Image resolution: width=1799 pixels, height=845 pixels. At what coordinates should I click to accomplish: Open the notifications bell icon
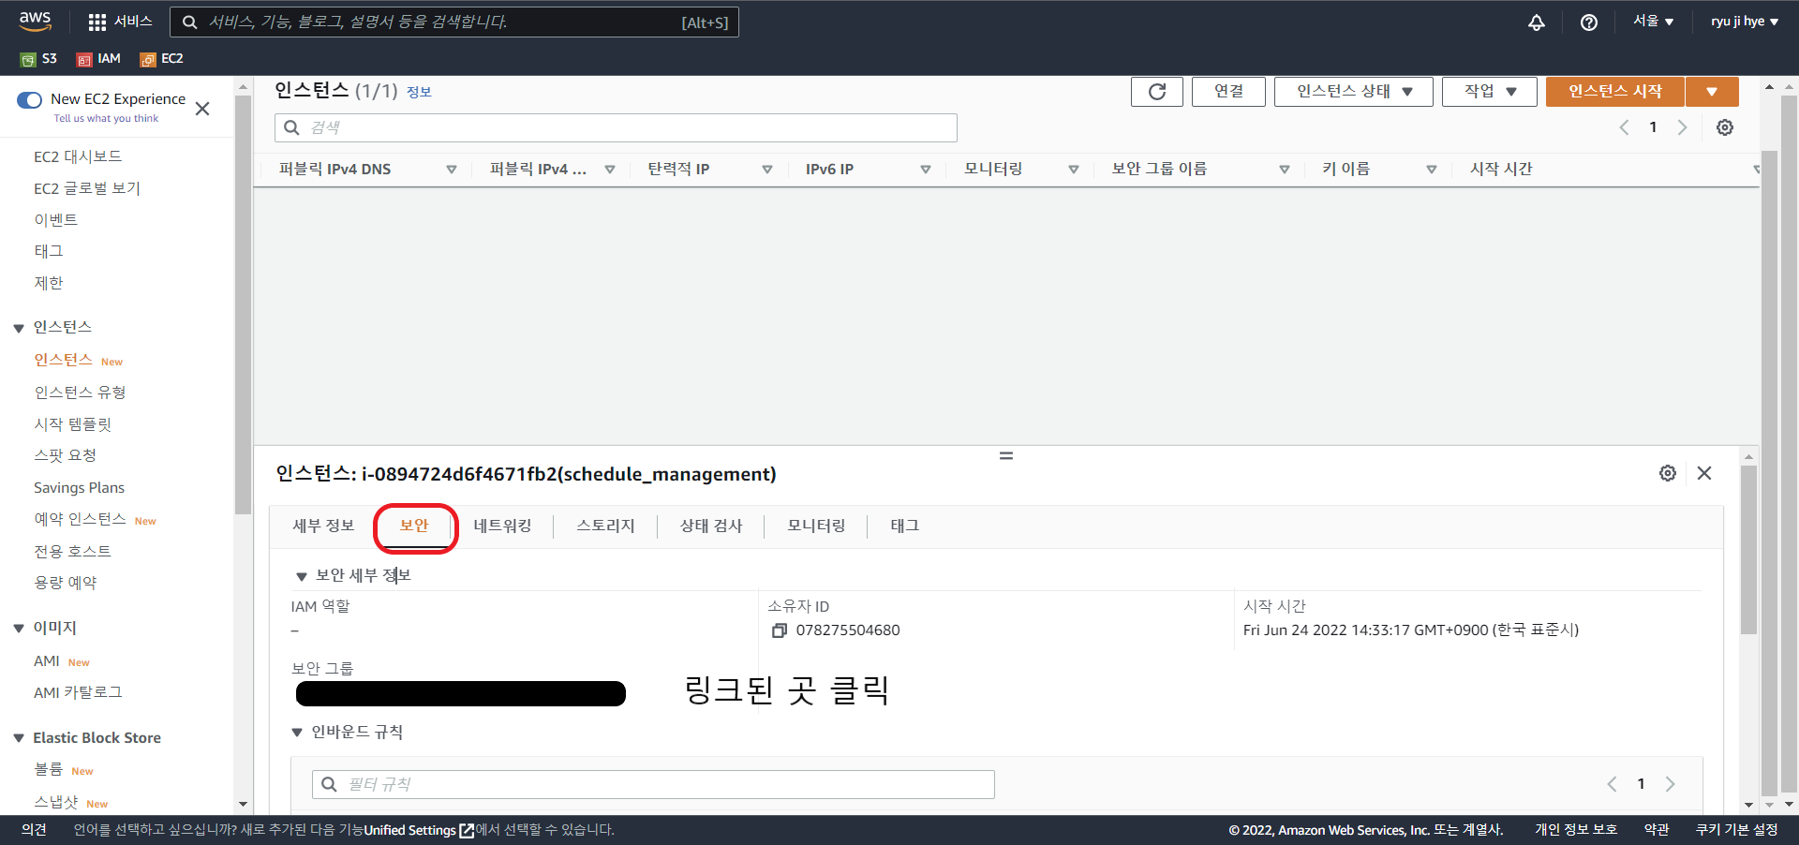(x=1537, y=22)
